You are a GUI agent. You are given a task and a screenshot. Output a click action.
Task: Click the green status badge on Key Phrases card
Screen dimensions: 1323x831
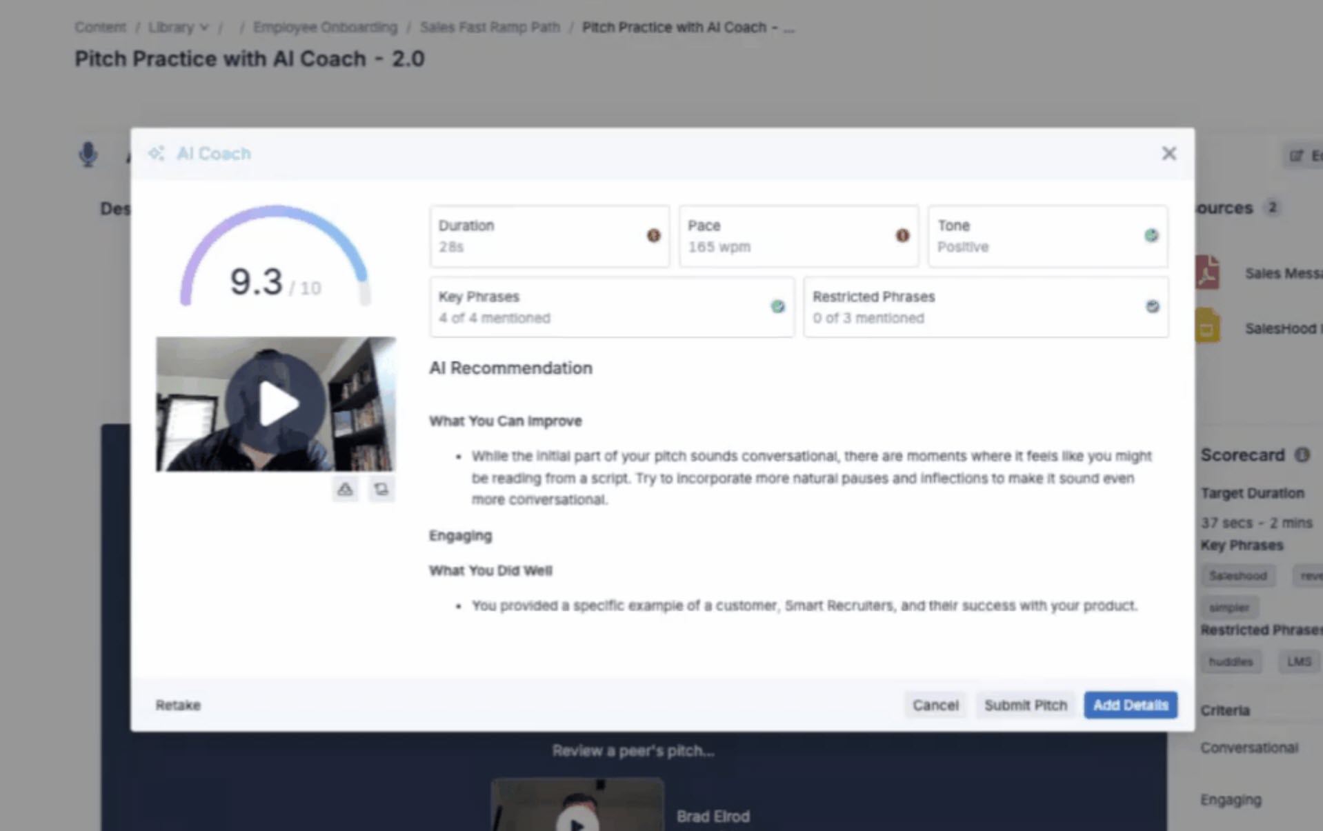(778, 307)
